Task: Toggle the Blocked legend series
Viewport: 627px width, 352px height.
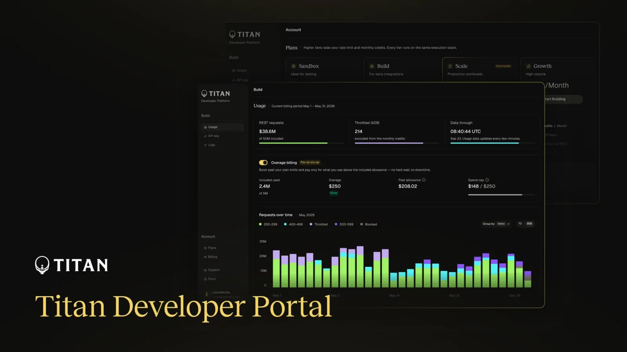Action: point(369,224)
